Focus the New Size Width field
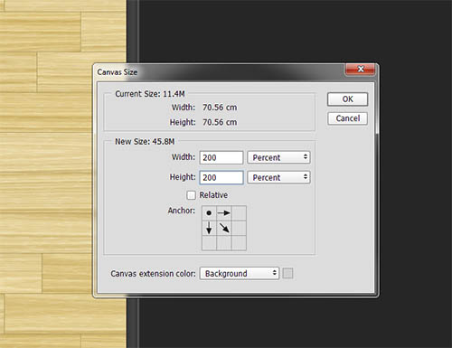This screenshot has height=348, width=452. [x=221, y=157]
